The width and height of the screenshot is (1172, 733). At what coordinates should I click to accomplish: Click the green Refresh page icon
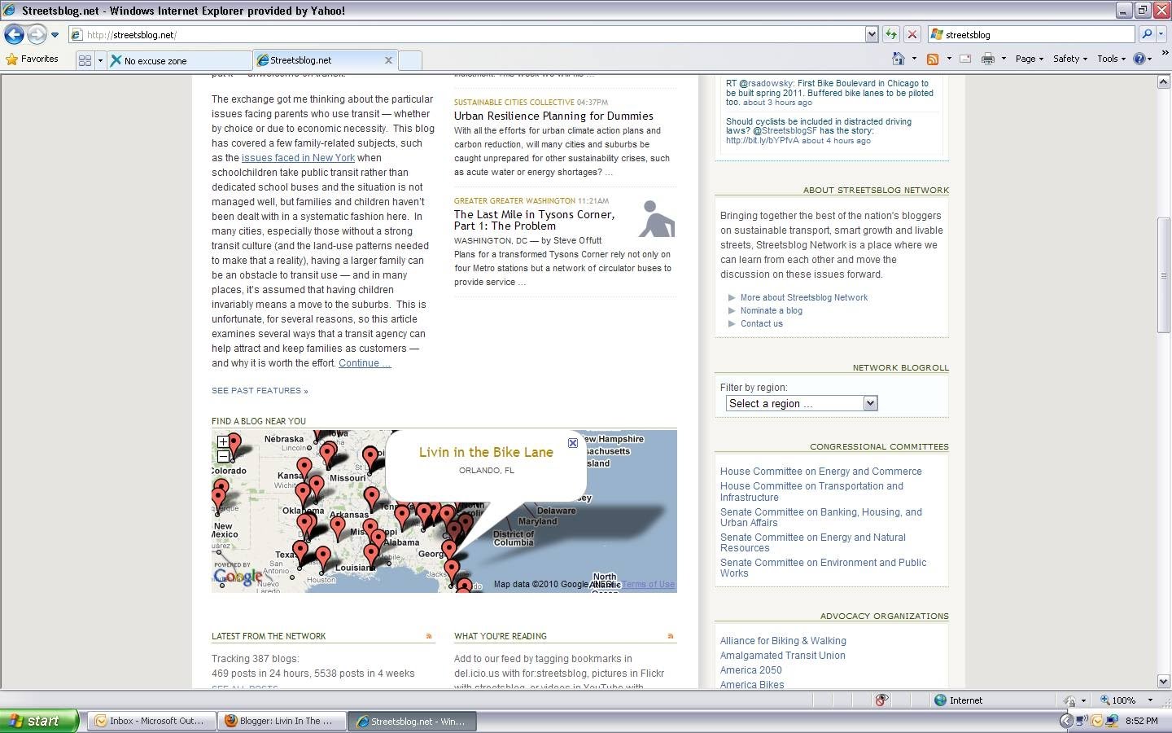pyautogui.click(x=891, y=34)
